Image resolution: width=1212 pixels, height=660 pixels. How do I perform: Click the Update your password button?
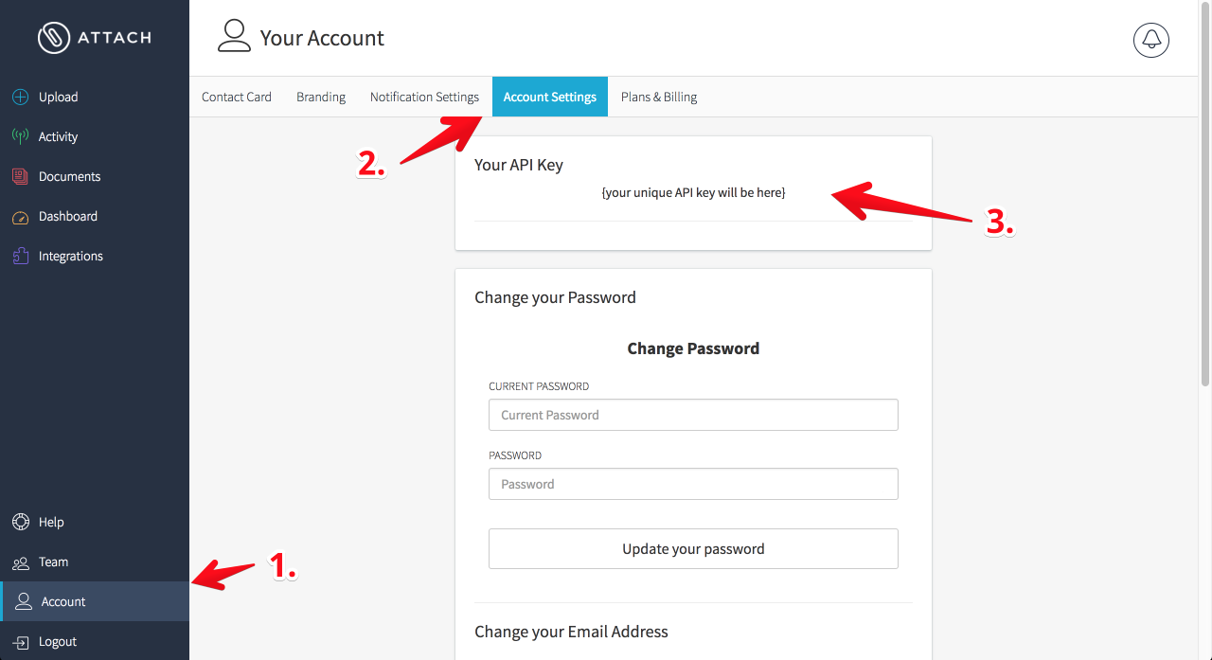pos(693,548)
